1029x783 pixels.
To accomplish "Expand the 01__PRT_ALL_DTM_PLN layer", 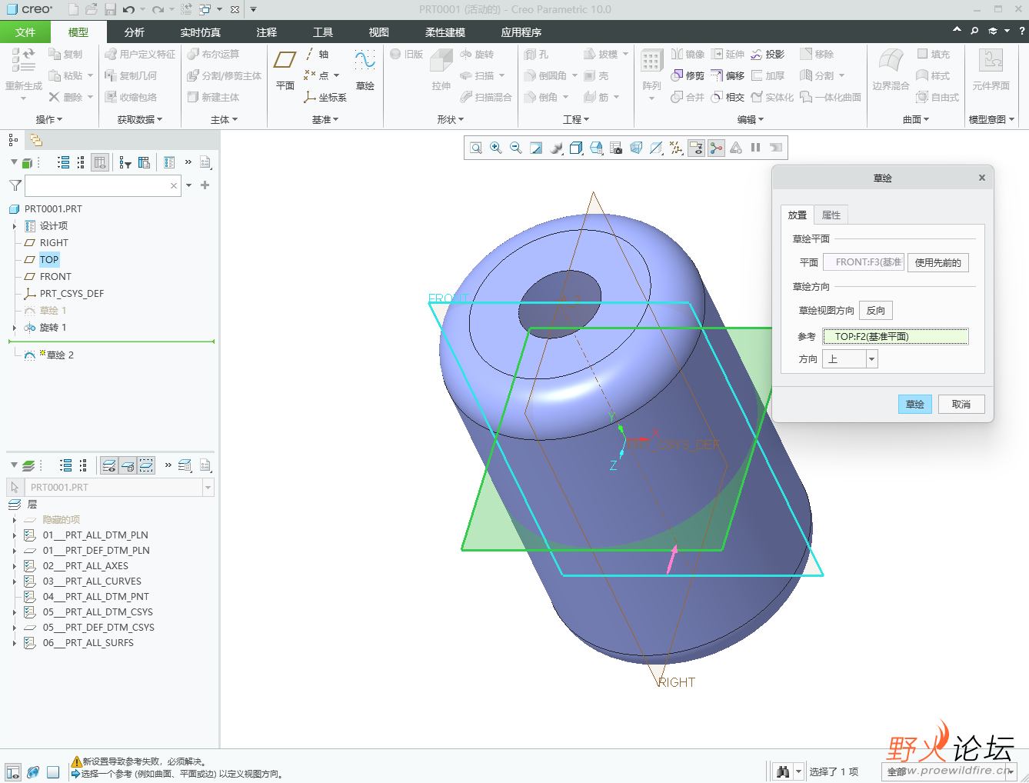I will click(x=14, y=535).
